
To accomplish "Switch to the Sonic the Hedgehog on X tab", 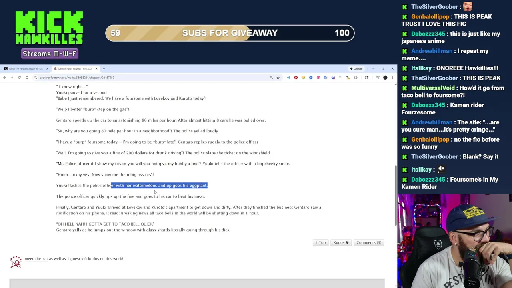I will tap(26, 69).
